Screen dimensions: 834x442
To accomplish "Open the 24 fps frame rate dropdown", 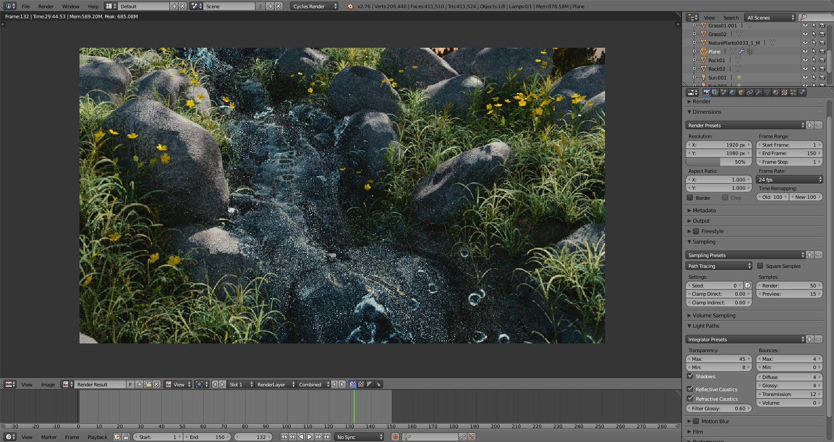I will 790,179.
